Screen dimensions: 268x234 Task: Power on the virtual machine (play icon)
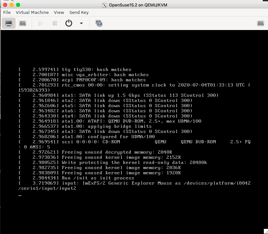[41, 23]
